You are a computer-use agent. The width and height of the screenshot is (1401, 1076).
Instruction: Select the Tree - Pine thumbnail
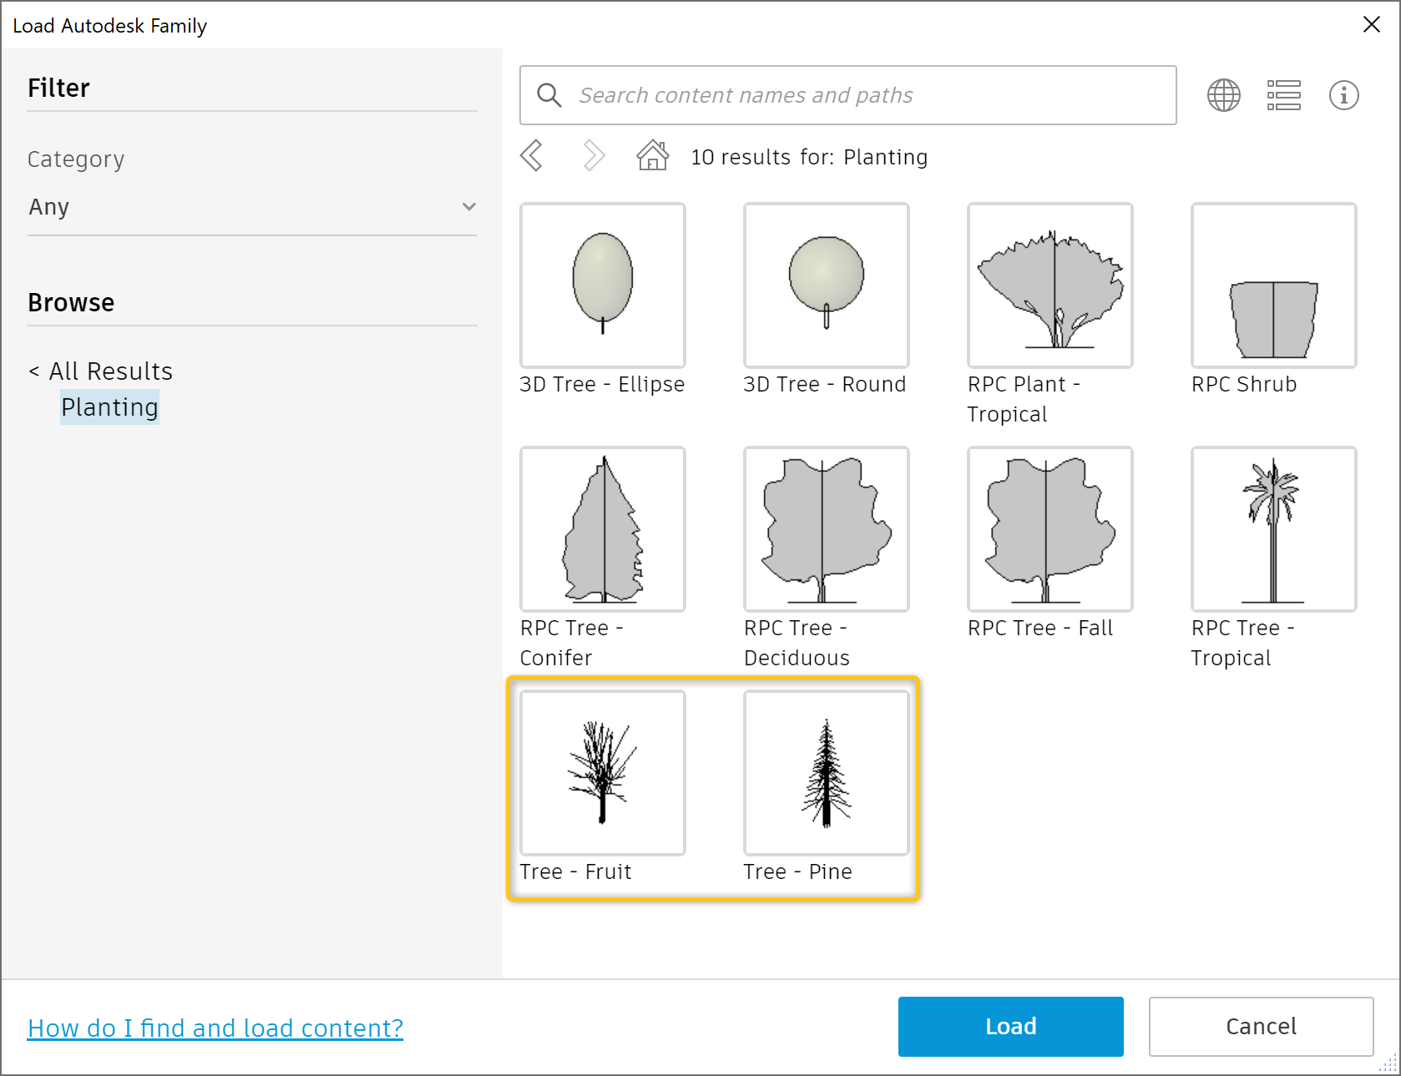point(827,773)
